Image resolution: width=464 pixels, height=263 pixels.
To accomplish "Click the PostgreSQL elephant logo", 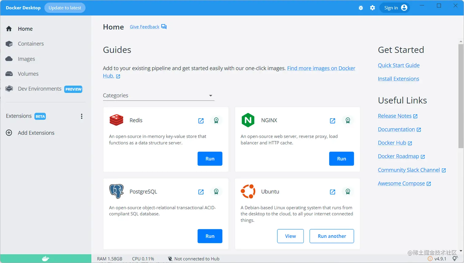I will [116, 191].
